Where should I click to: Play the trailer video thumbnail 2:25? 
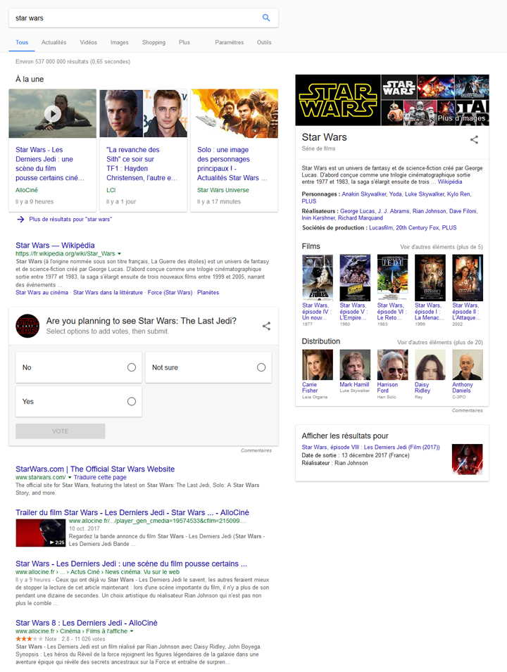point(40,533)
